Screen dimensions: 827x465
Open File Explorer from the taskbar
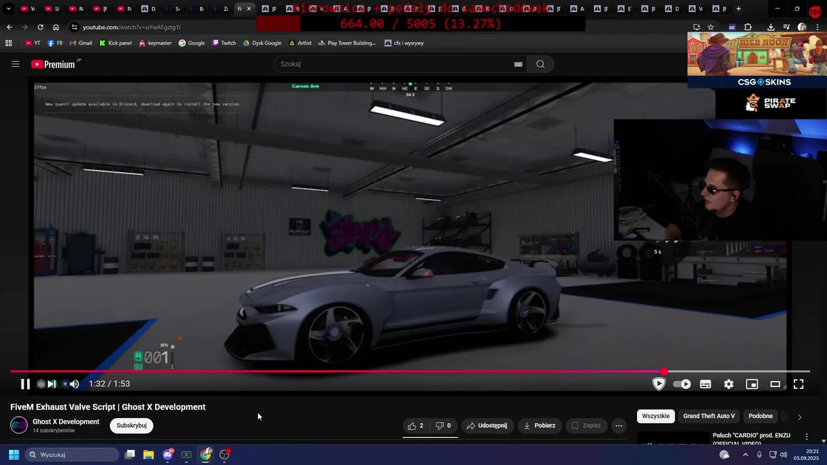coord(149,455)
